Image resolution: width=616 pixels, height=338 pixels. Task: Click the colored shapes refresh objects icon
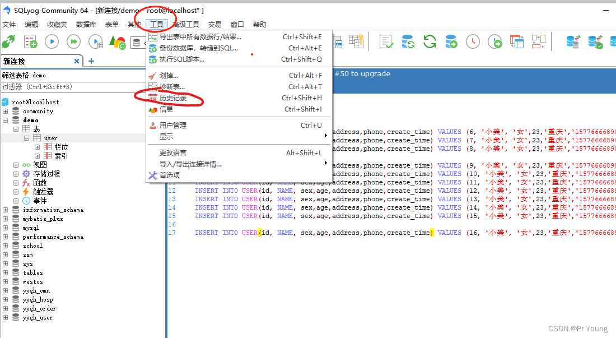(117, 41)
